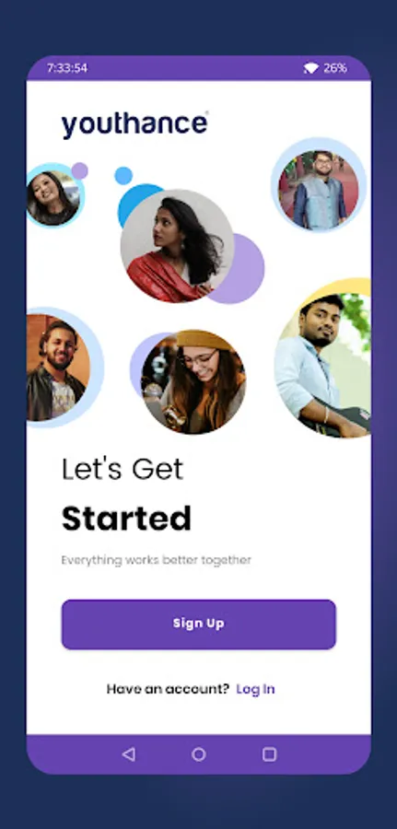
Task: Tap the 26% battery indicator
Action: pyautogui.click(x=335, y=68)
